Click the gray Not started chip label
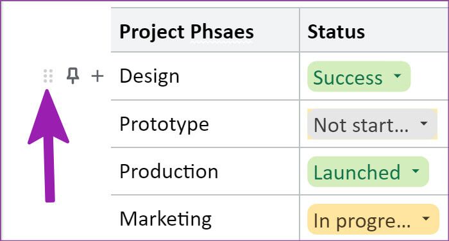Screen dimensions: 449x241 point(361,125)
